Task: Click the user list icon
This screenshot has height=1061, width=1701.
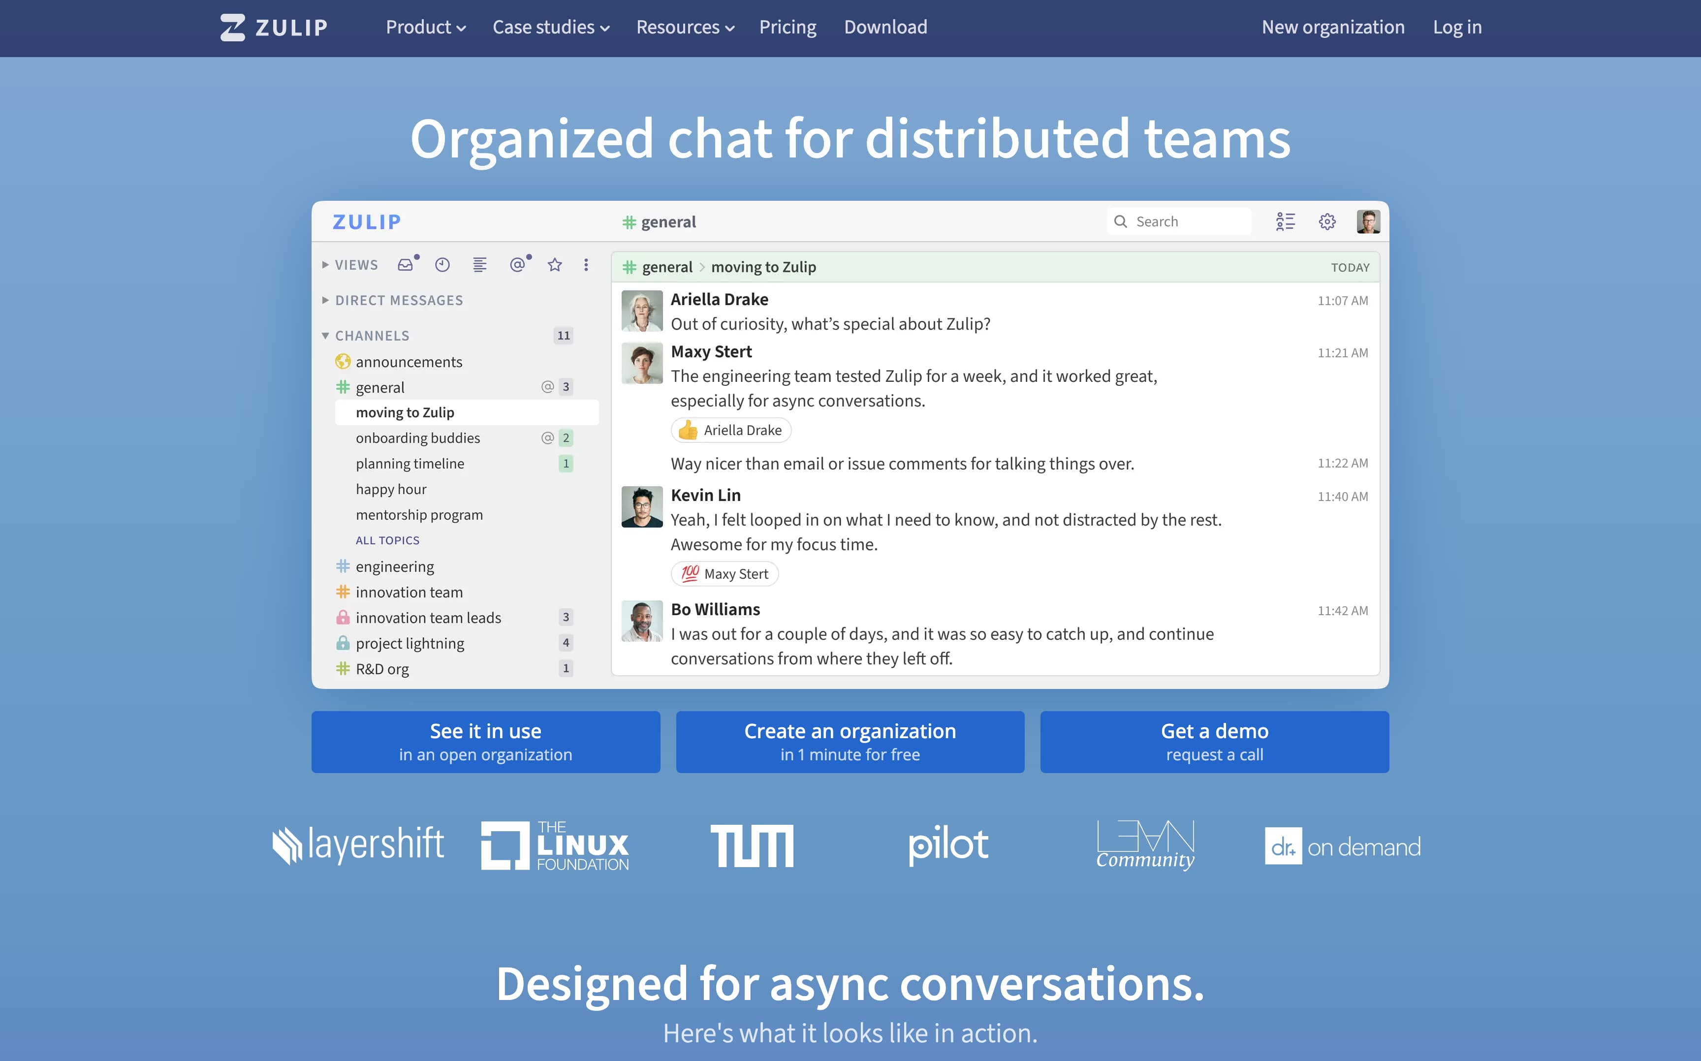Action: tap(1285, 222)
